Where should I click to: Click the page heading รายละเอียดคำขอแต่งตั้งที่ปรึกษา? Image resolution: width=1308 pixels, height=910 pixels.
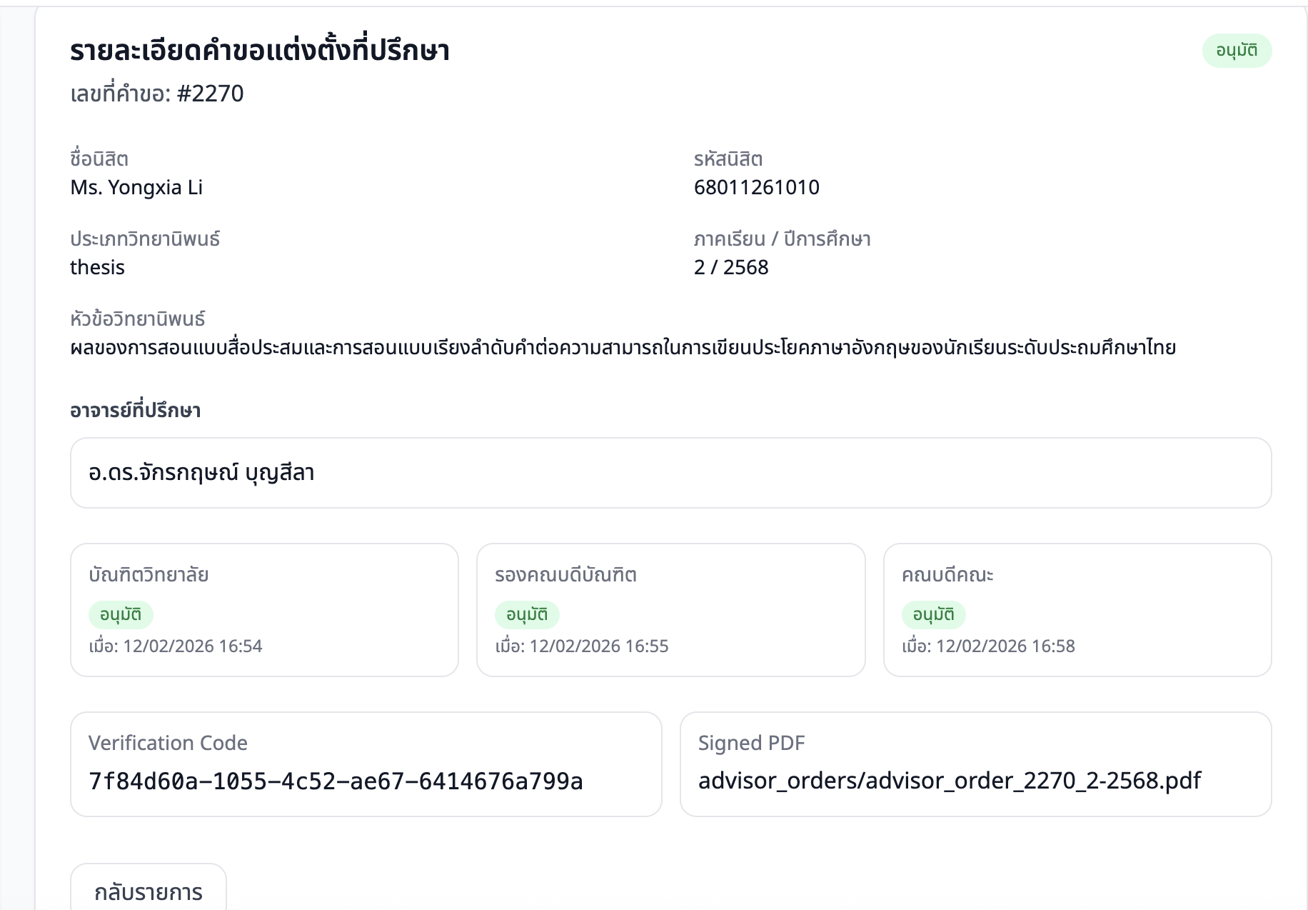261,50
